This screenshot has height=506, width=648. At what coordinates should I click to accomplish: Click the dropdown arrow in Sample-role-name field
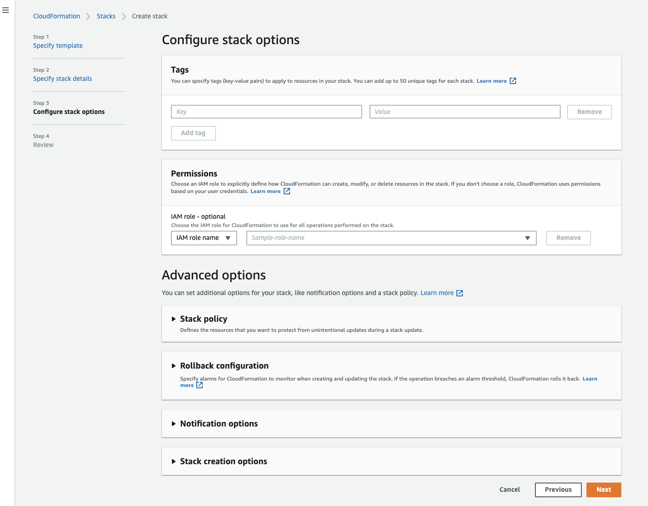coord(527,238)
